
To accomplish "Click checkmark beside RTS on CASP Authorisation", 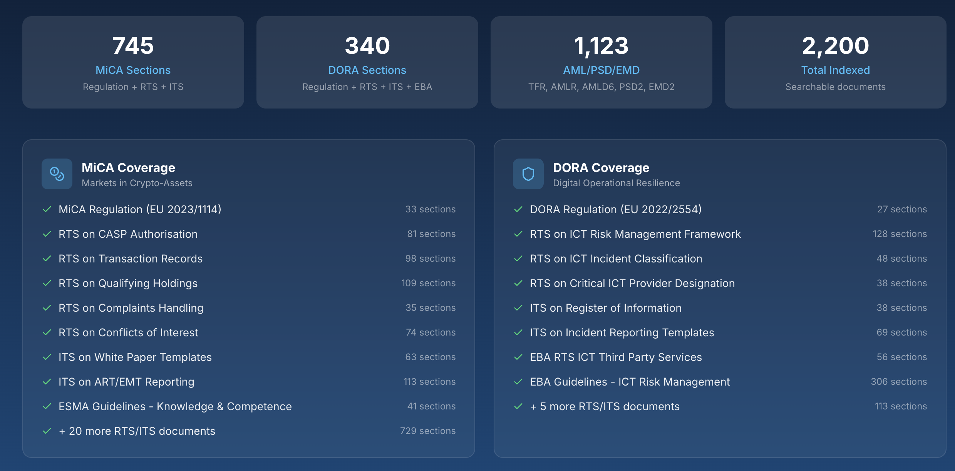I will (47, 234).
